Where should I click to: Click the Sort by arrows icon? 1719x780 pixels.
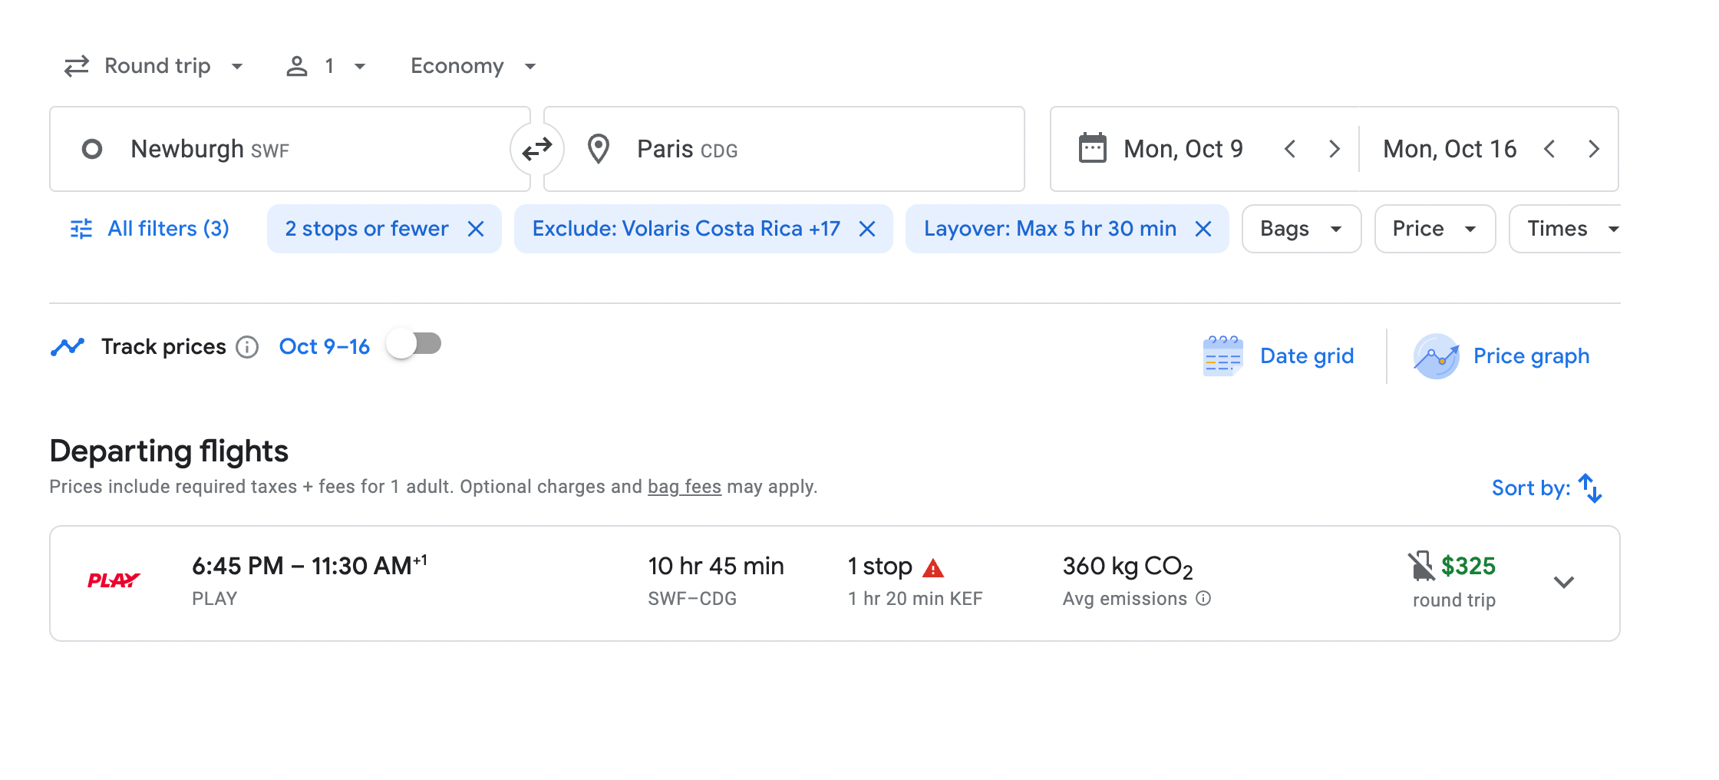[1590, 488]
